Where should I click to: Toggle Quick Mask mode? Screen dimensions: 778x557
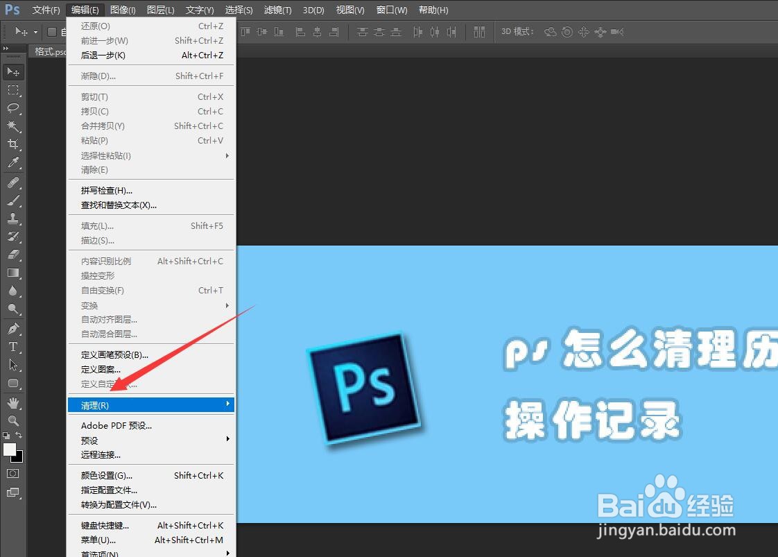point(12,473)
